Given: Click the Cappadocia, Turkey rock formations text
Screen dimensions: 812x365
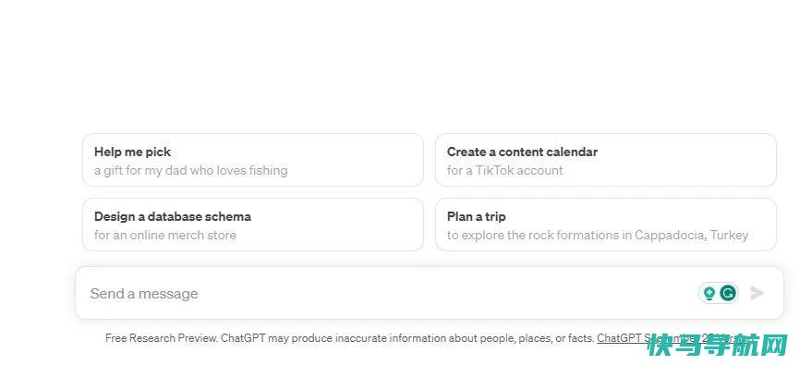Looking at the screenshot, I should click(x=598, y=235).
